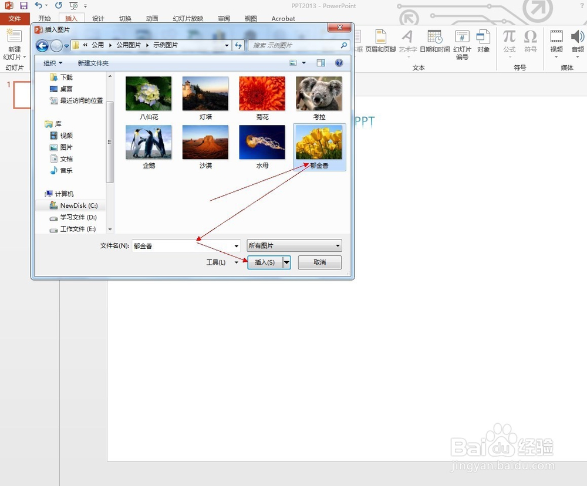Select the 文档 library
The width and height of the screenshot is (587, 486).
pyautogui.click(x=62, y=158)
